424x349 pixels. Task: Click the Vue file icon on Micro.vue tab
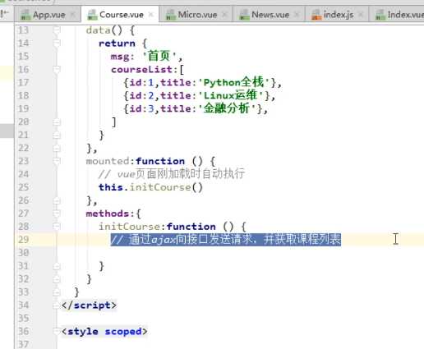coord(171,15)
